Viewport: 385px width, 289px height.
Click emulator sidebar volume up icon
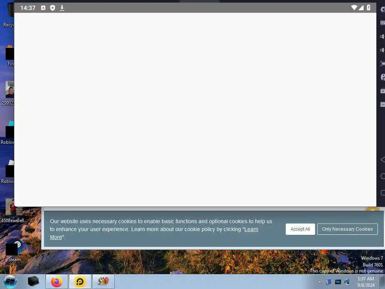(x=382, y=37)
